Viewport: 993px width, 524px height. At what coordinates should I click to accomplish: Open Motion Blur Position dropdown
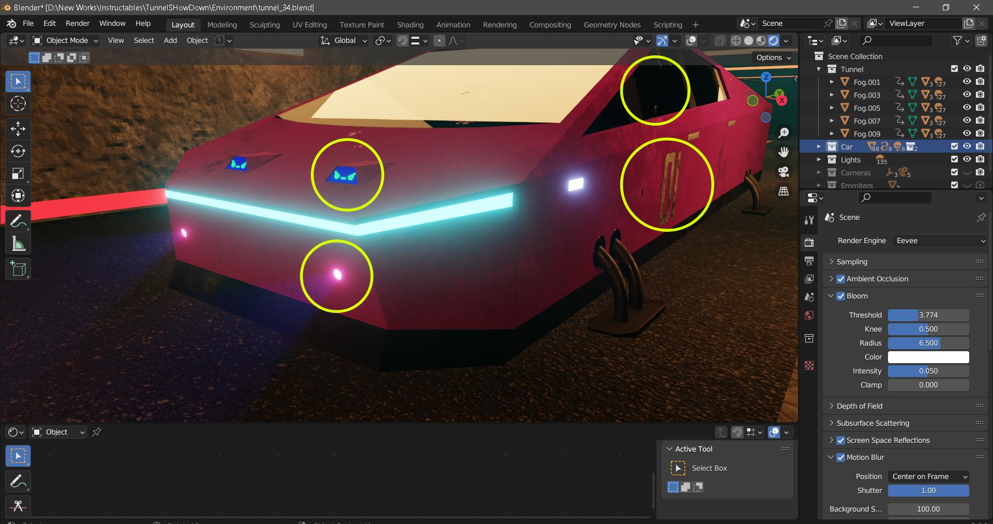928,476
